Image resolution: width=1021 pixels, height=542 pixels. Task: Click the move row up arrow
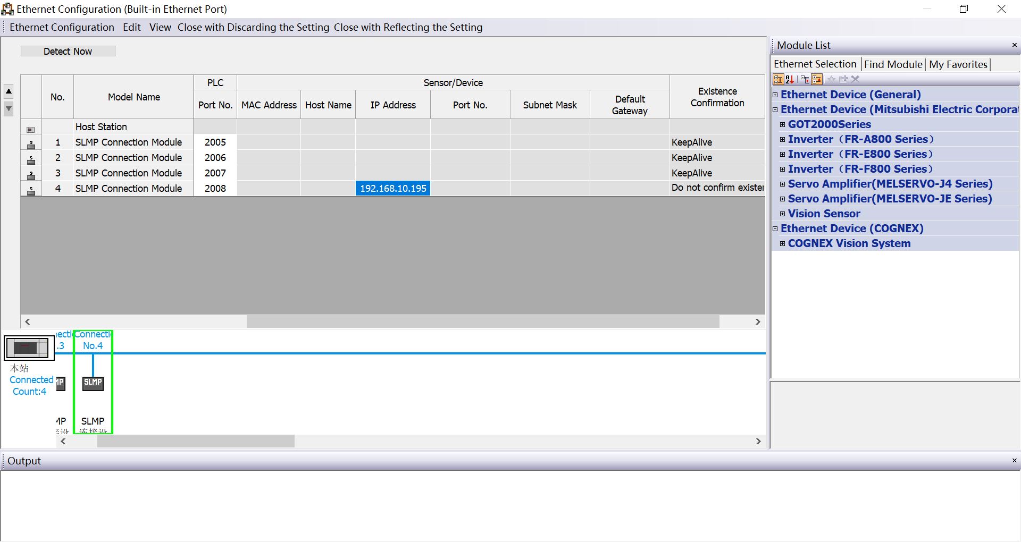pyautogui.click(x=9, y=91)
